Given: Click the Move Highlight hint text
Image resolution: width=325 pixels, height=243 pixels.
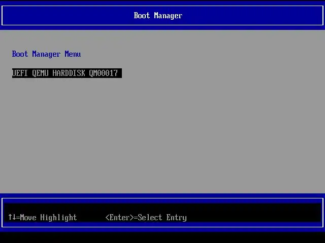Looking at the screenshot, I should [43, 217].
